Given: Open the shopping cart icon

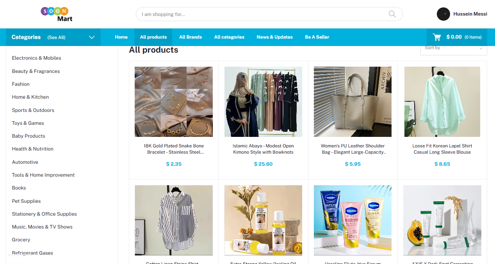Looking at the screenshot, I should click(436, 37).
